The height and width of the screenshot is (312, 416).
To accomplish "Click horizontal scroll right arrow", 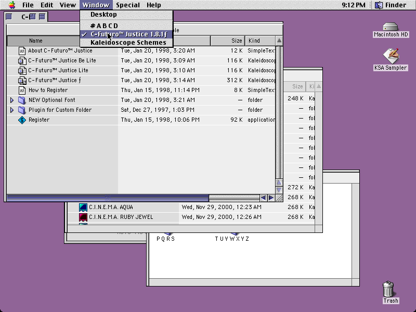I will click(x=271, y=198).
